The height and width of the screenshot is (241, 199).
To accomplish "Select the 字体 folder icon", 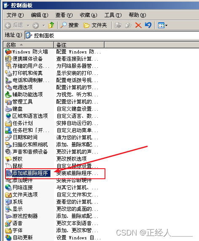I will pyautogui.click(x=8, y=230).
